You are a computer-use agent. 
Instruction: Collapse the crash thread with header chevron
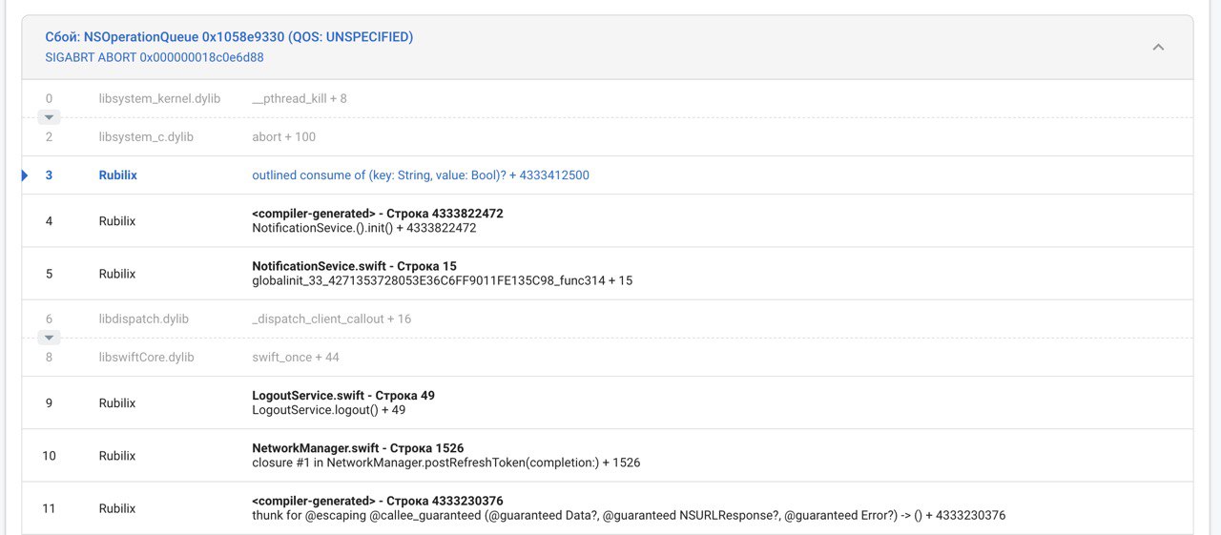[1158, 48]
